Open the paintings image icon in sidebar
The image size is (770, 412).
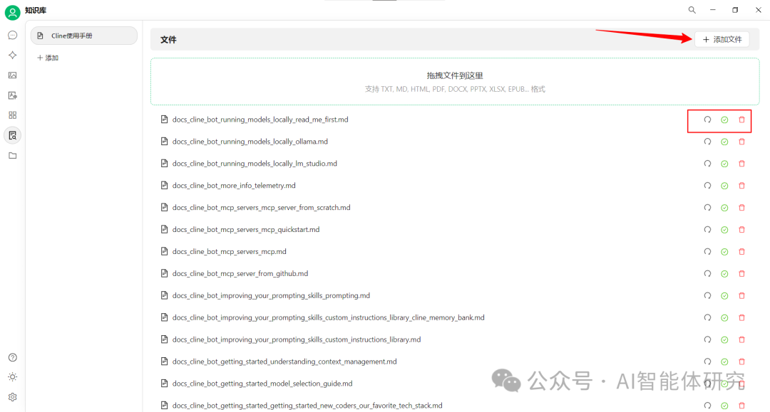(x=13, y=75)
